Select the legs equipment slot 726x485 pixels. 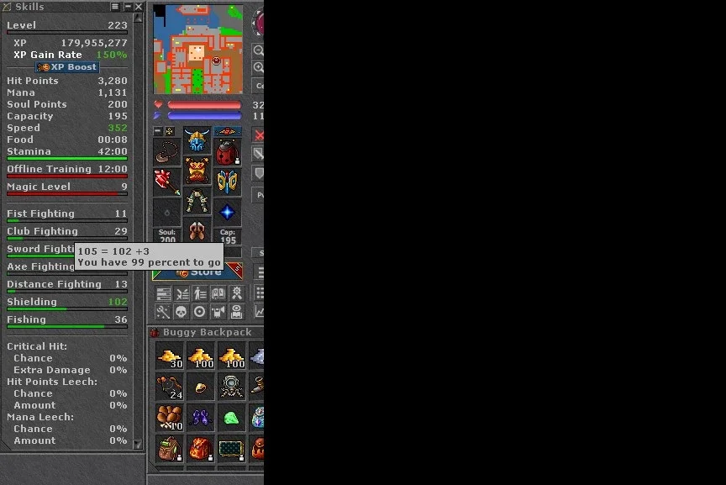197,201
